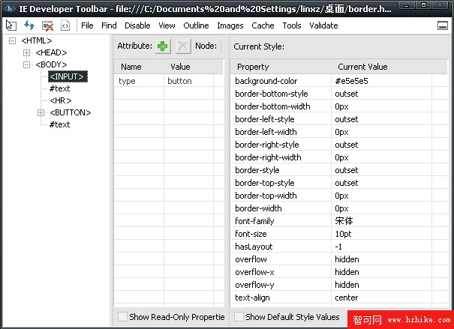The height and width of the screenshot is (329, 454).
Task: Open the Outline menu
Action: click(x=196, y=25)
